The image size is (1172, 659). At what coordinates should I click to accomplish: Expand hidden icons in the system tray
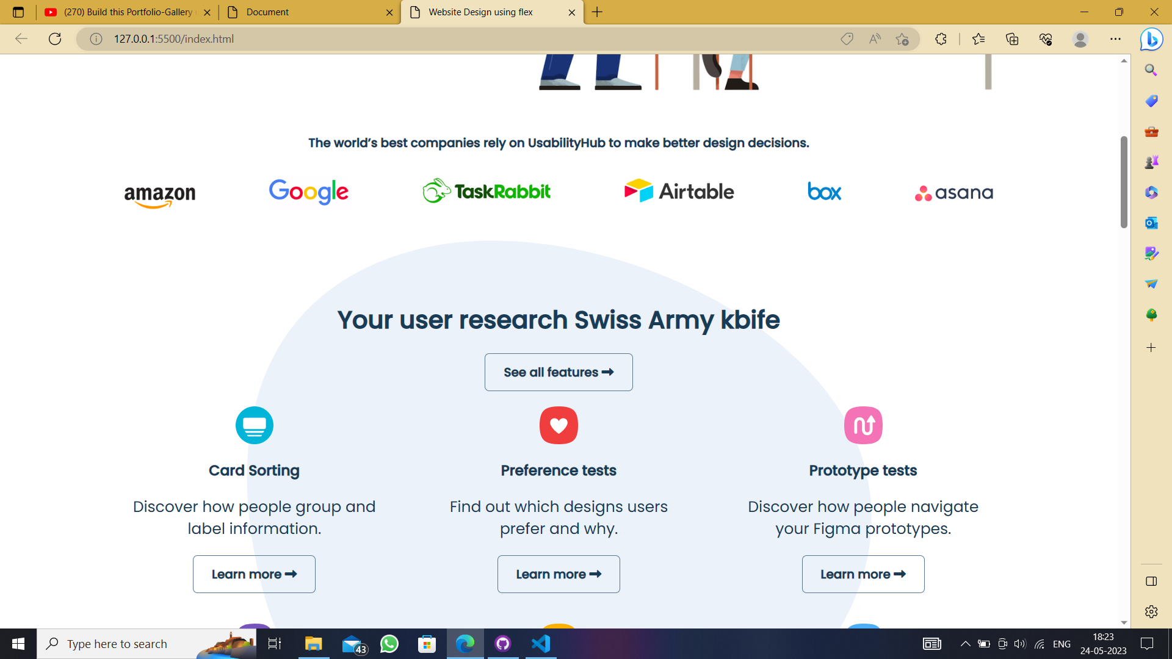click(964, 643)
